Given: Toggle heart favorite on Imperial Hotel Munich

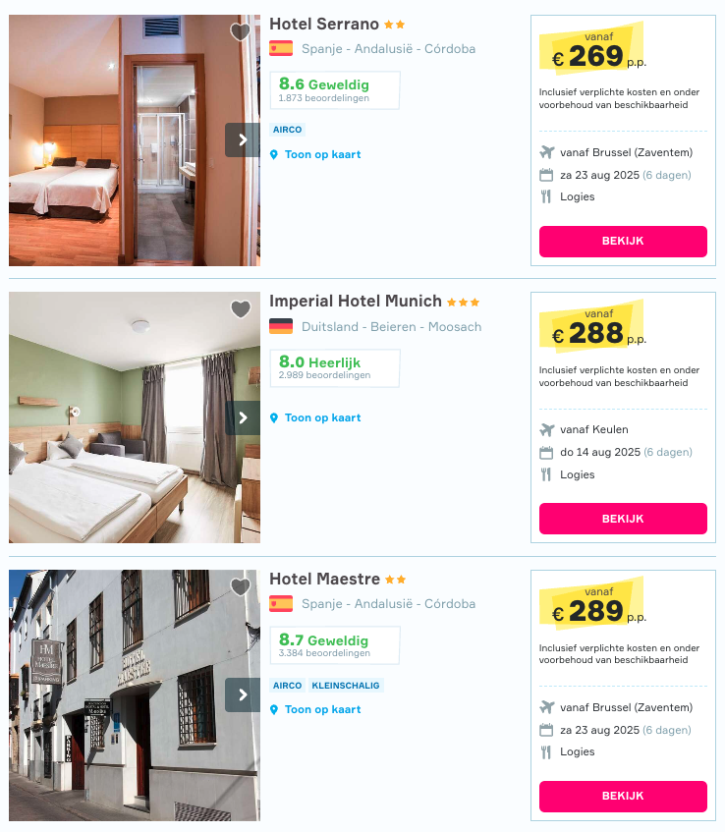Looking at the screenshot, I should (x=241, y=308).
